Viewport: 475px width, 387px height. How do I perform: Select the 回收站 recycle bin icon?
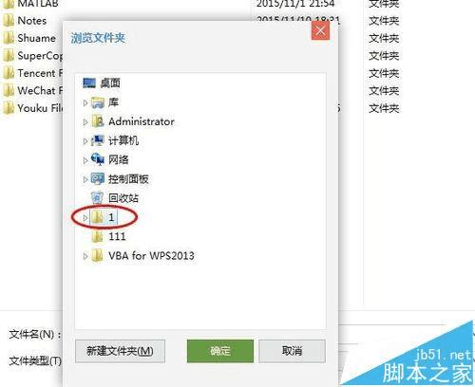pos(97,198)
